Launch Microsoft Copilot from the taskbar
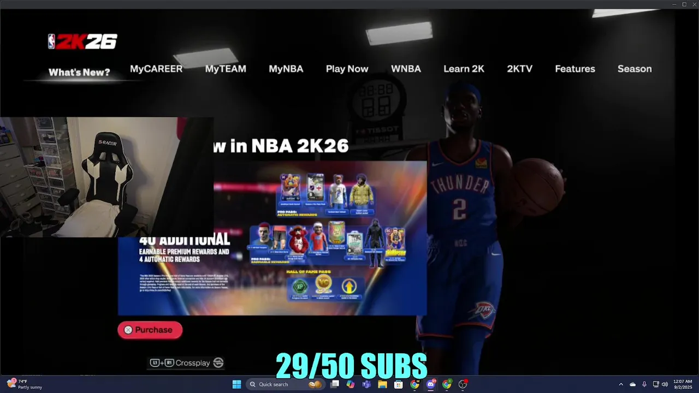Viewport: 699px width, 393px height. click(x=351, y=384)
